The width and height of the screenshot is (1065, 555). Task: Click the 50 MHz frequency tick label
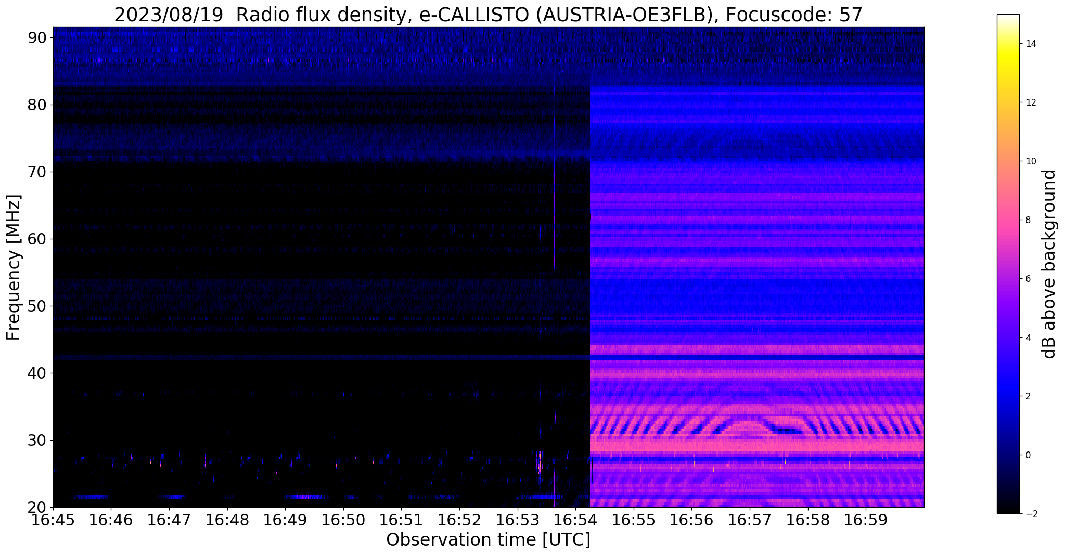[38, 306]
